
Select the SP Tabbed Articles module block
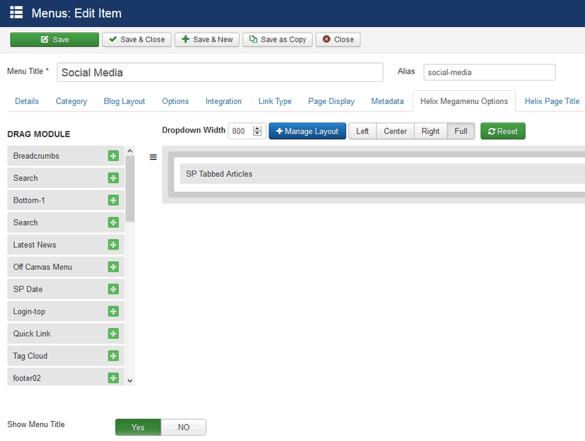coord(382,174)
